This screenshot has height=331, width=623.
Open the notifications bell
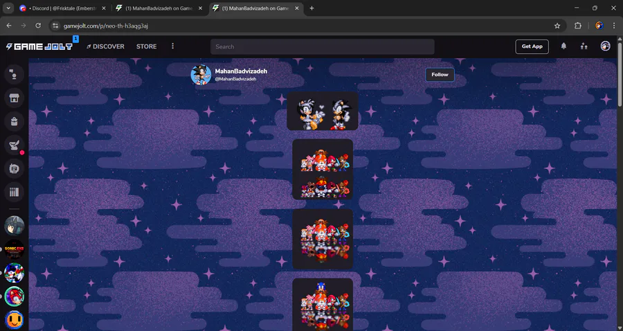pos(563,46)
